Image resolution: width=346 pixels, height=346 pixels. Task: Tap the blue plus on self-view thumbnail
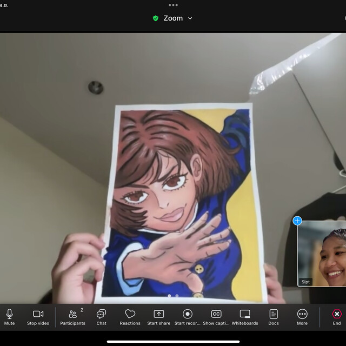tap(297, 221)
